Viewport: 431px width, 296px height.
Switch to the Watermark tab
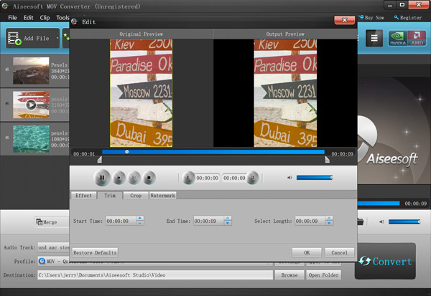pos(163,196)
